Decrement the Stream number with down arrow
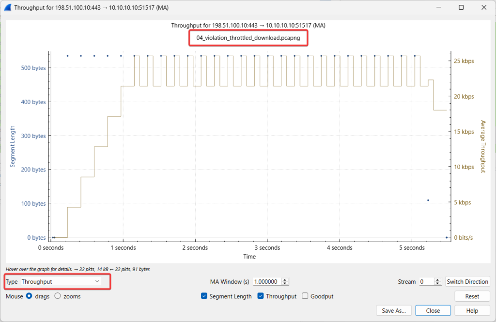Screen dimensions: 496x322 437,284
